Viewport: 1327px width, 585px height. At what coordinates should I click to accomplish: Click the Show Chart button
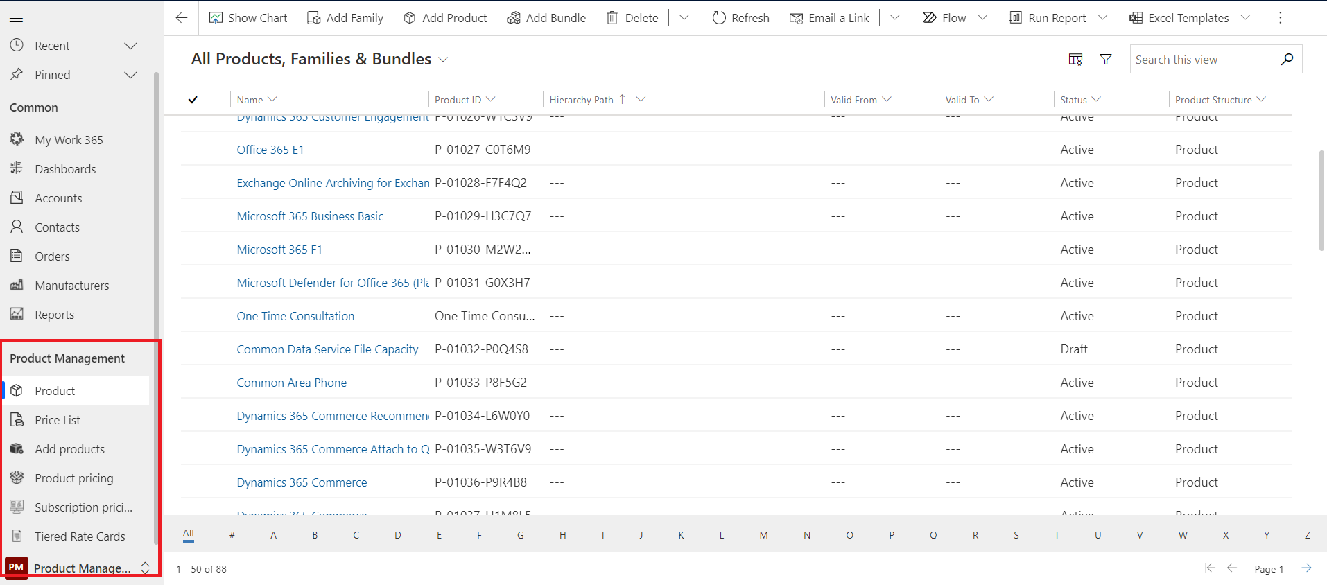248,18
